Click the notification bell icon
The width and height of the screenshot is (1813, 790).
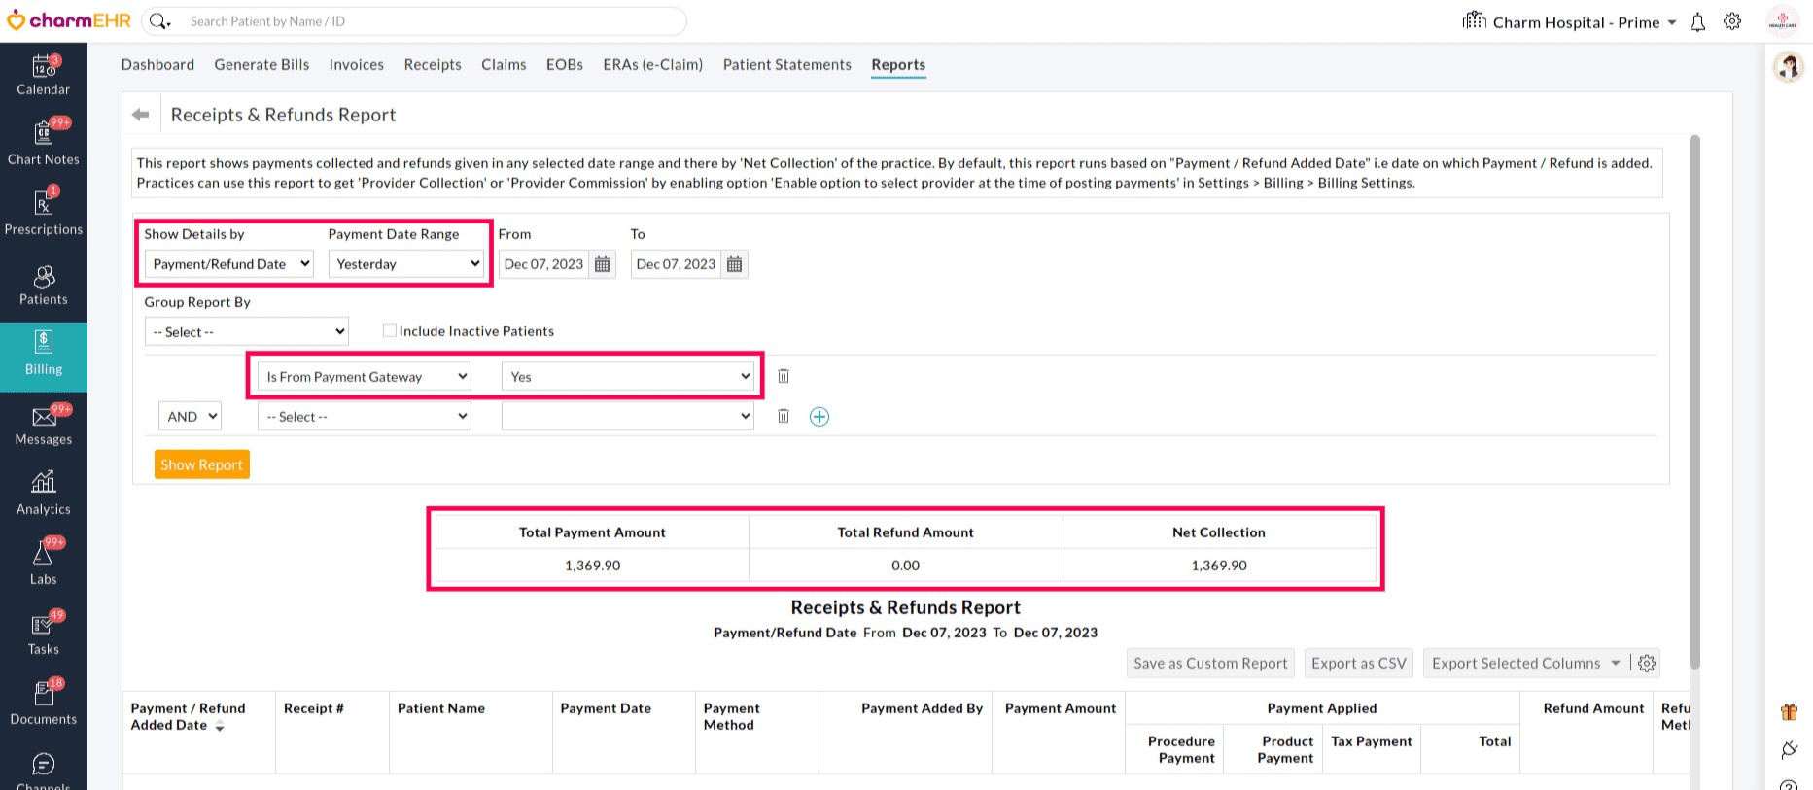[x=1697, y=22]
